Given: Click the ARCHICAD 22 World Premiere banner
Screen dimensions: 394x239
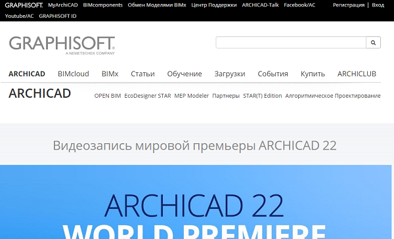Looking at the screenshot, I should (196, 202).
